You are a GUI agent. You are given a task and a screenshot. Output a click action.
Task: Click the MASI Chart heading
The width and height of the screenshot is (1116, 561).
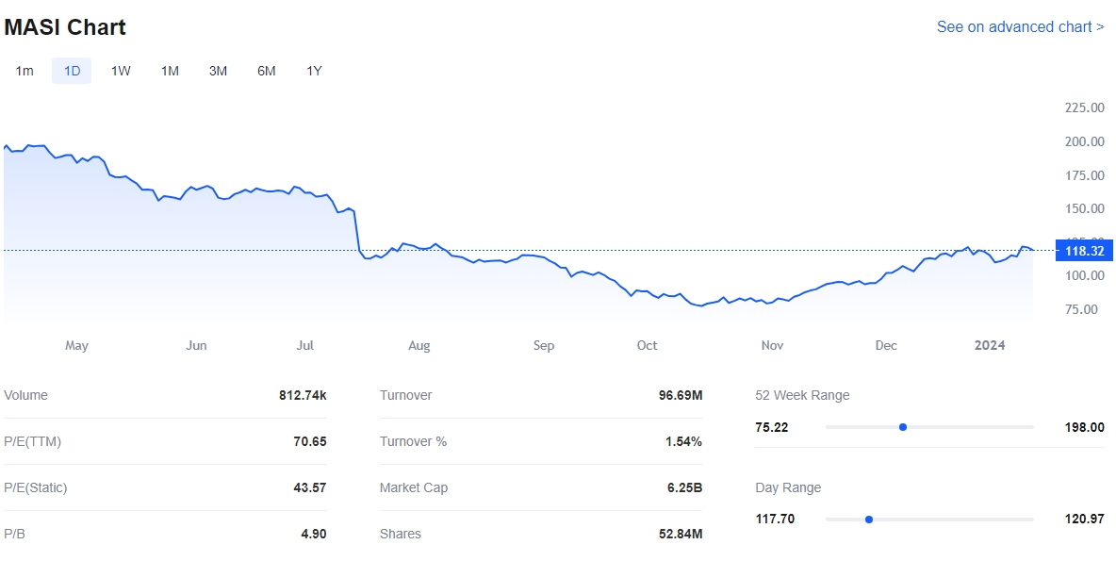[65, 27]
